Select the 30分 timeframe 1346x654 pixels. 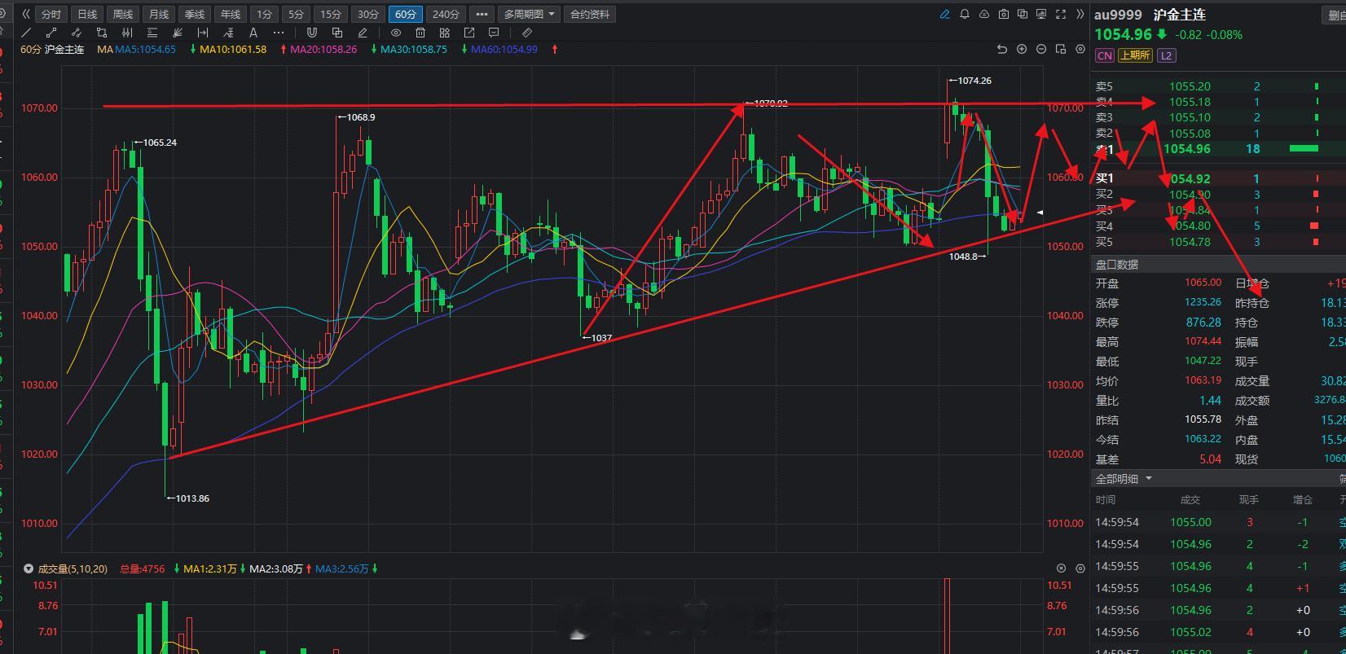coord(368,14)
